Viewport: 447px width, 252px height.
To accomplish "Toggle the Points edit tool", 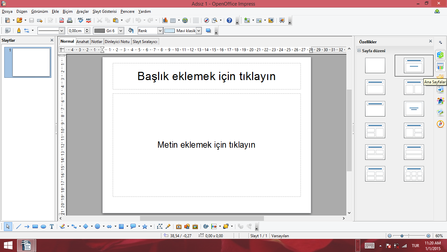I will point(160,226).
